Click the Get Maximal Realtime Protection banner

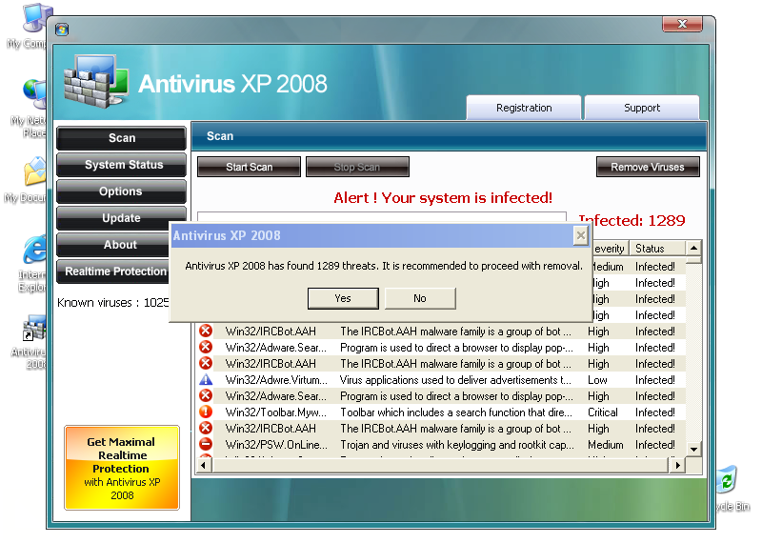tap(122, 468)
